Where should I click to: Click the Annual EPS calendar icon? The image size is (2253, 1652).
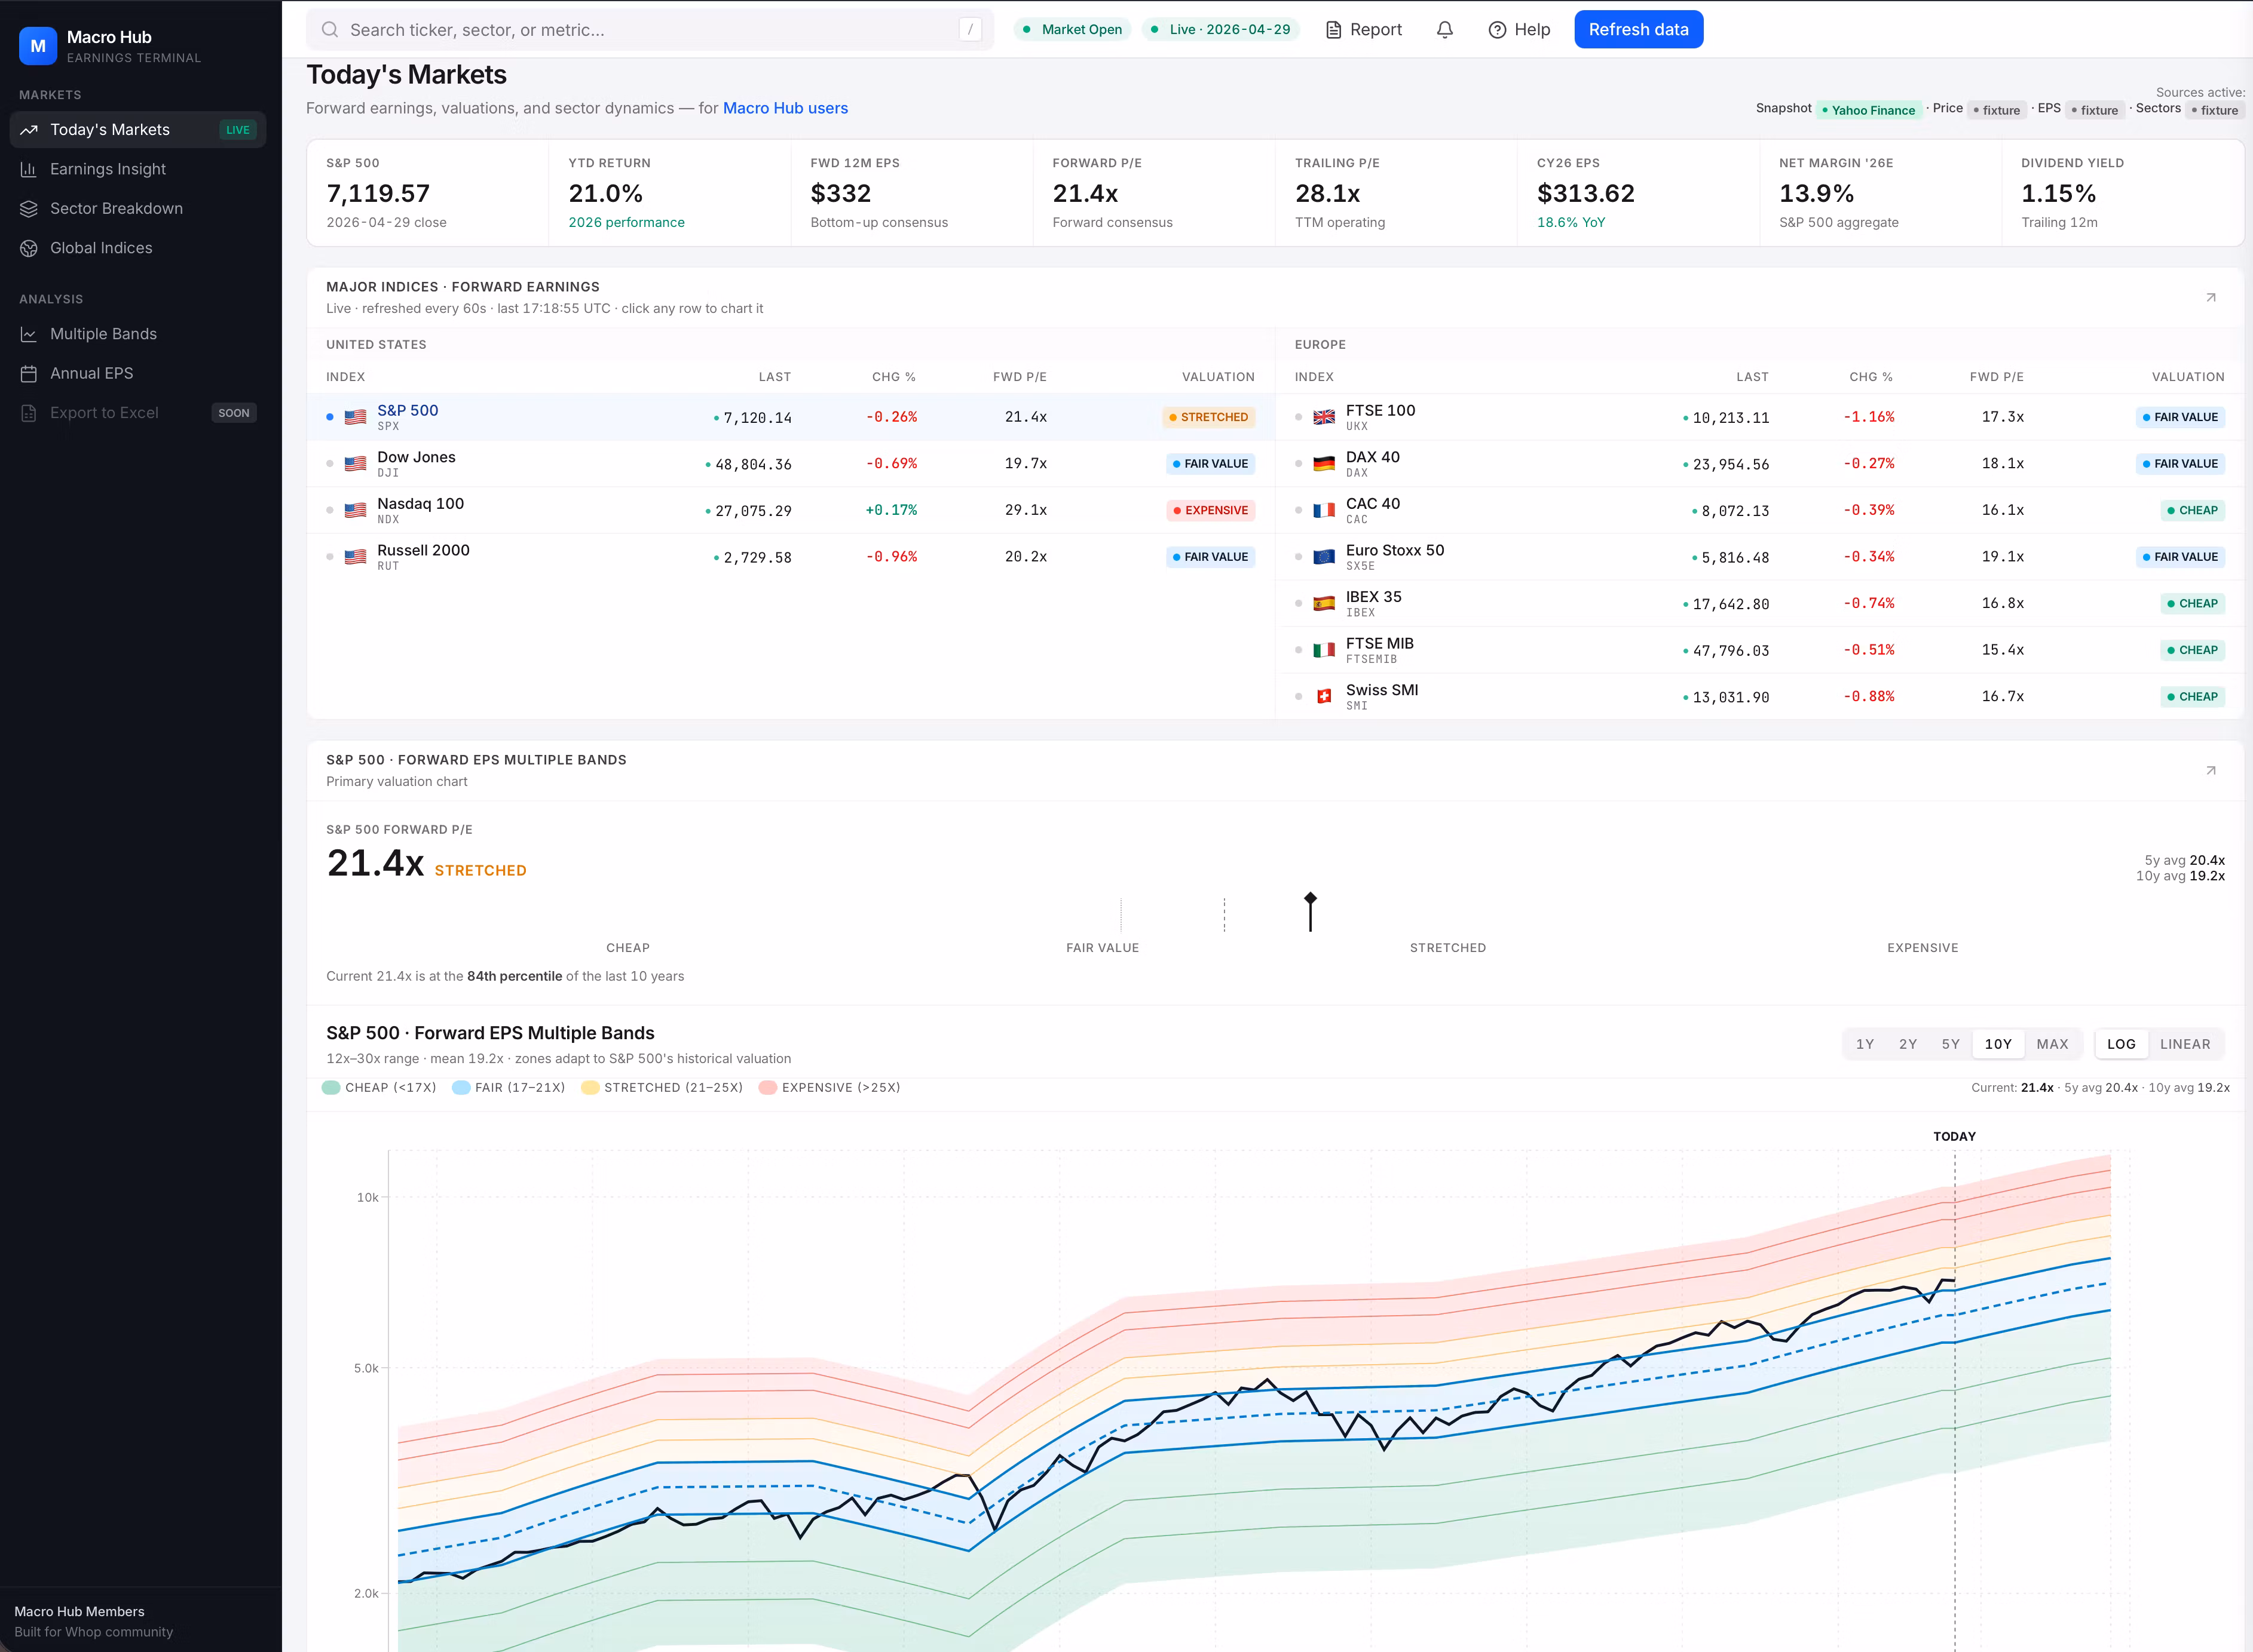pyautogui.click(x=29, y=373)
